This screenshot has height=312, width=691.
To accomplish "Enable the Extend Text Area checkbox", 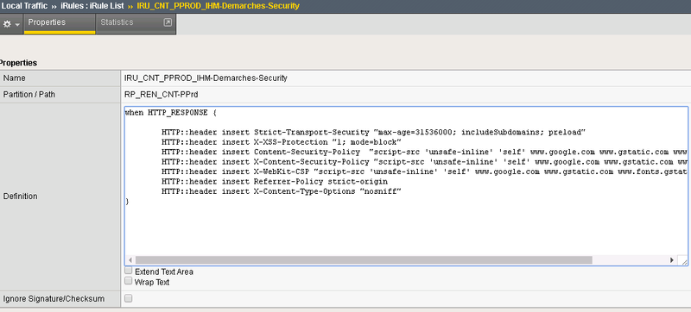I will pos(128,271).
